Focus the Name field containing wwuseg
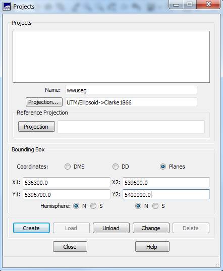The image size is (223, 271). [131, 90]
